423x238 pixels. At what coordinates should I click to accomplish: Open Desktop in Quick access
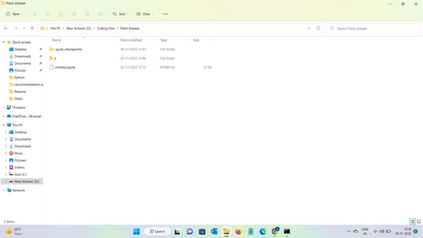coord(20,49)
